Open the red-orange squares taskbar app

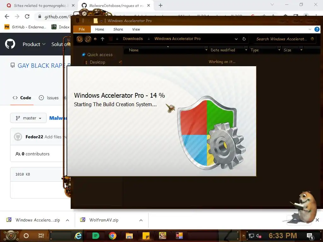[179, 236]
